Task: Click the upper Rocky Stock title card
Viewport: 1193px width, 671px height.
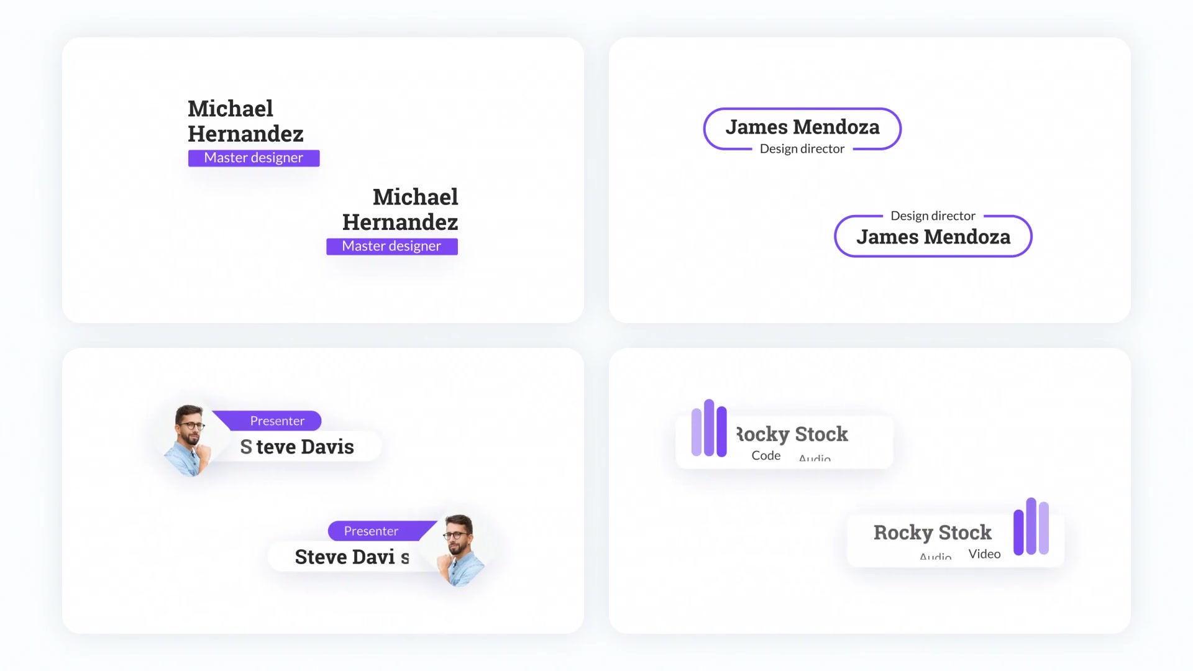Action: (784, 442)
